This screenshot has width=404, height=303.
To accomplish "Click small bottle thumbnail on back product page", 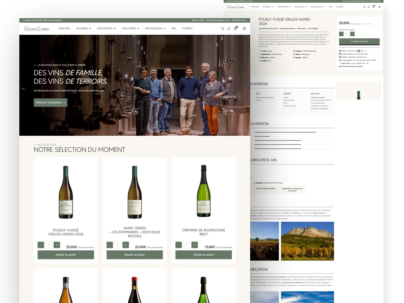I will [x=359, y=95].
